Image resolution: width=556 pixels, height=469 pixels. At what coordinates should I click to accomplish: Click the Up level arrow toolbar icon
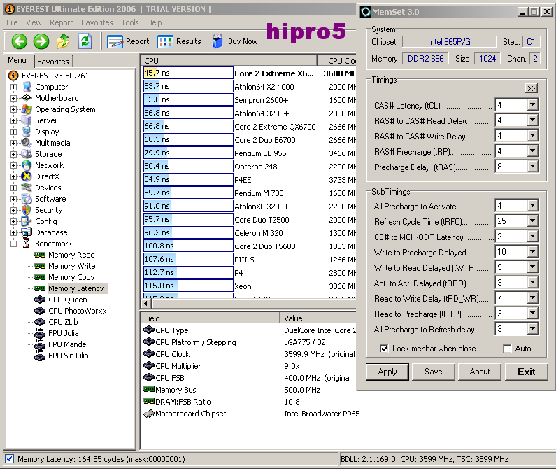pos(63,41)
